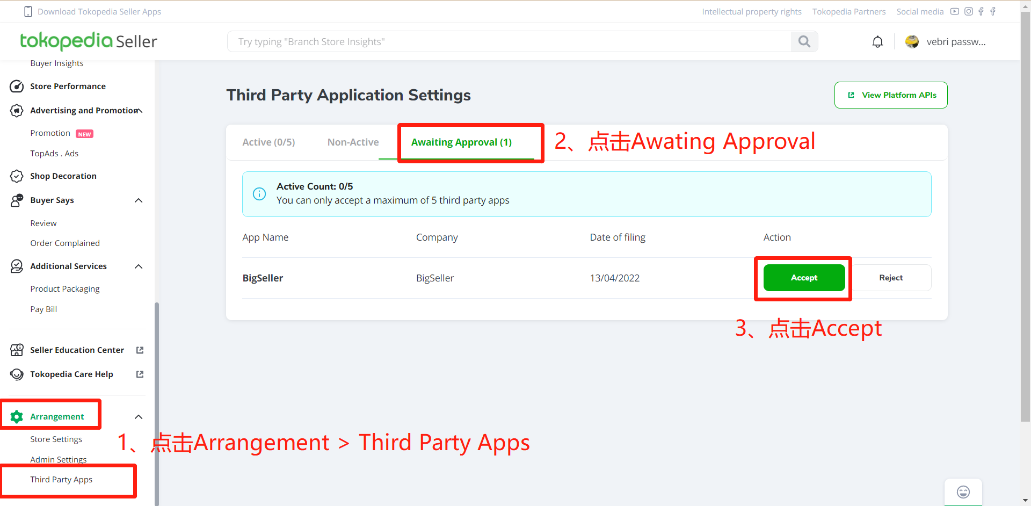Viewport: 1031px width, 506px height.
Task: Open Third Party Apps in sidebar
Action: click(61, 480)
